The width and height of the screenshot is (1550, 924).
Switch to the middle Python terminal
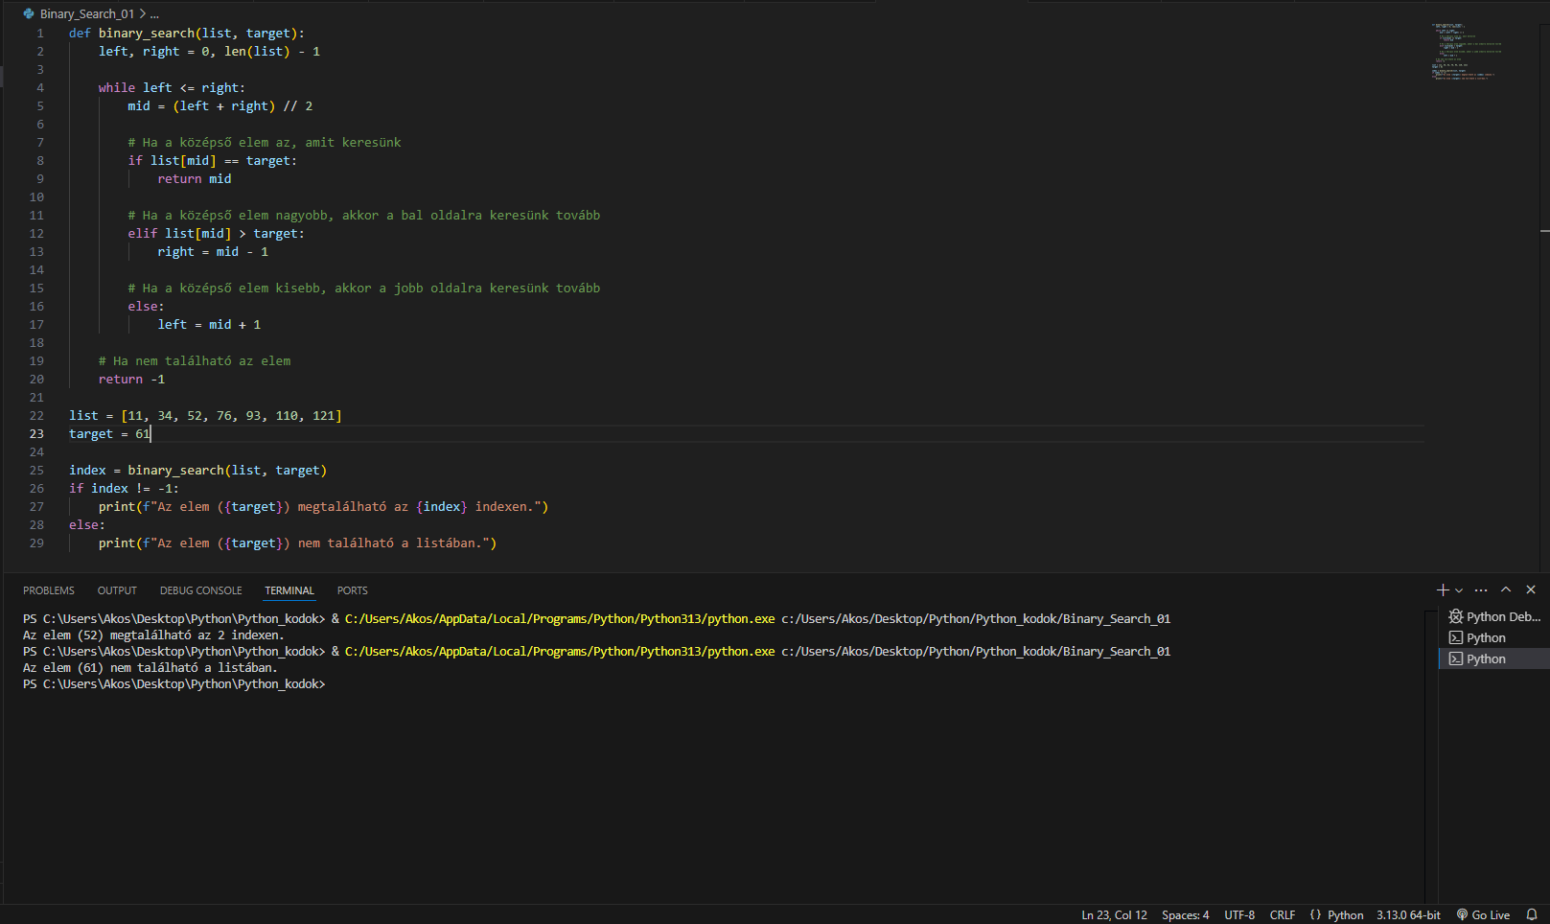1485,638
